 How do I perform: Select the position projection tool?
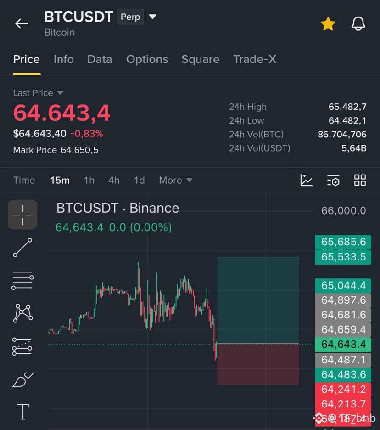coord(22,347)
